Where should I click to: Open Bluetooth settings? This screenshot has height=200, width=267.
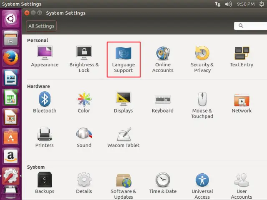(x=45, y=102)
